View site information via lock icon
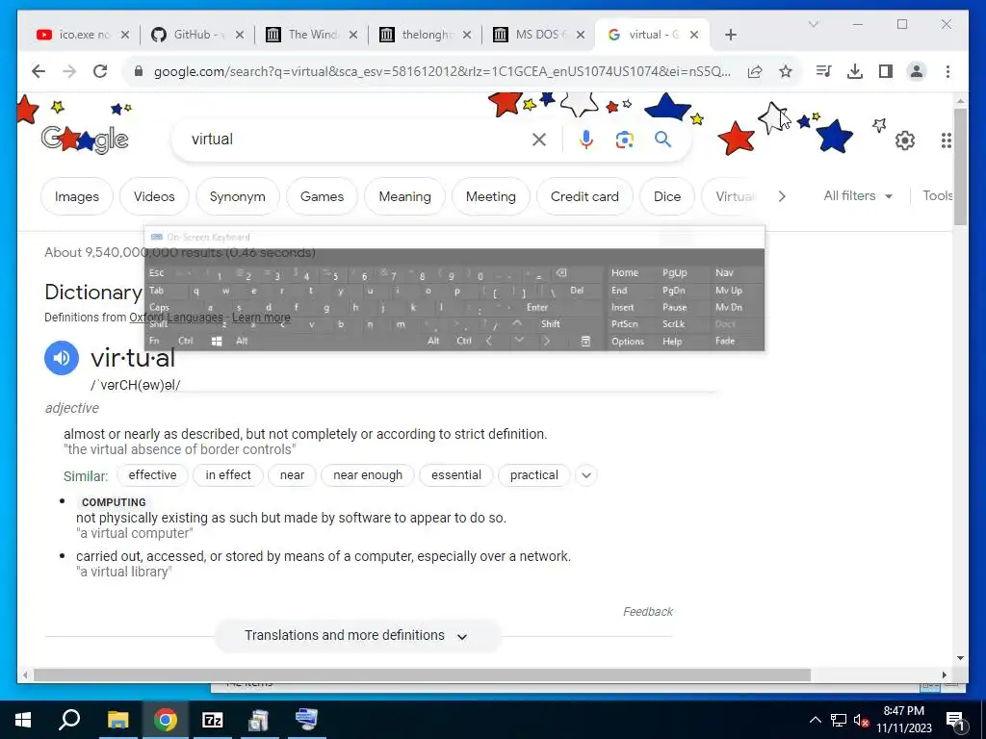The image size is (986, 739). coord(139,71)
